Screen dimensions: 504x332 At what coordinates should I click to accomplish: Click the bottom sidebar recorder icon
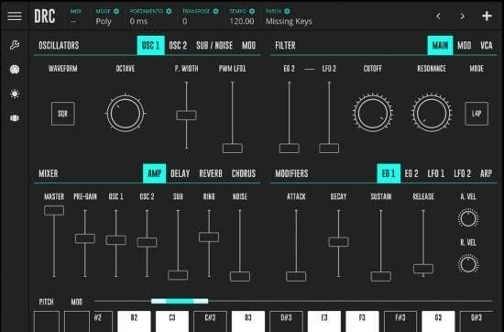15,118
